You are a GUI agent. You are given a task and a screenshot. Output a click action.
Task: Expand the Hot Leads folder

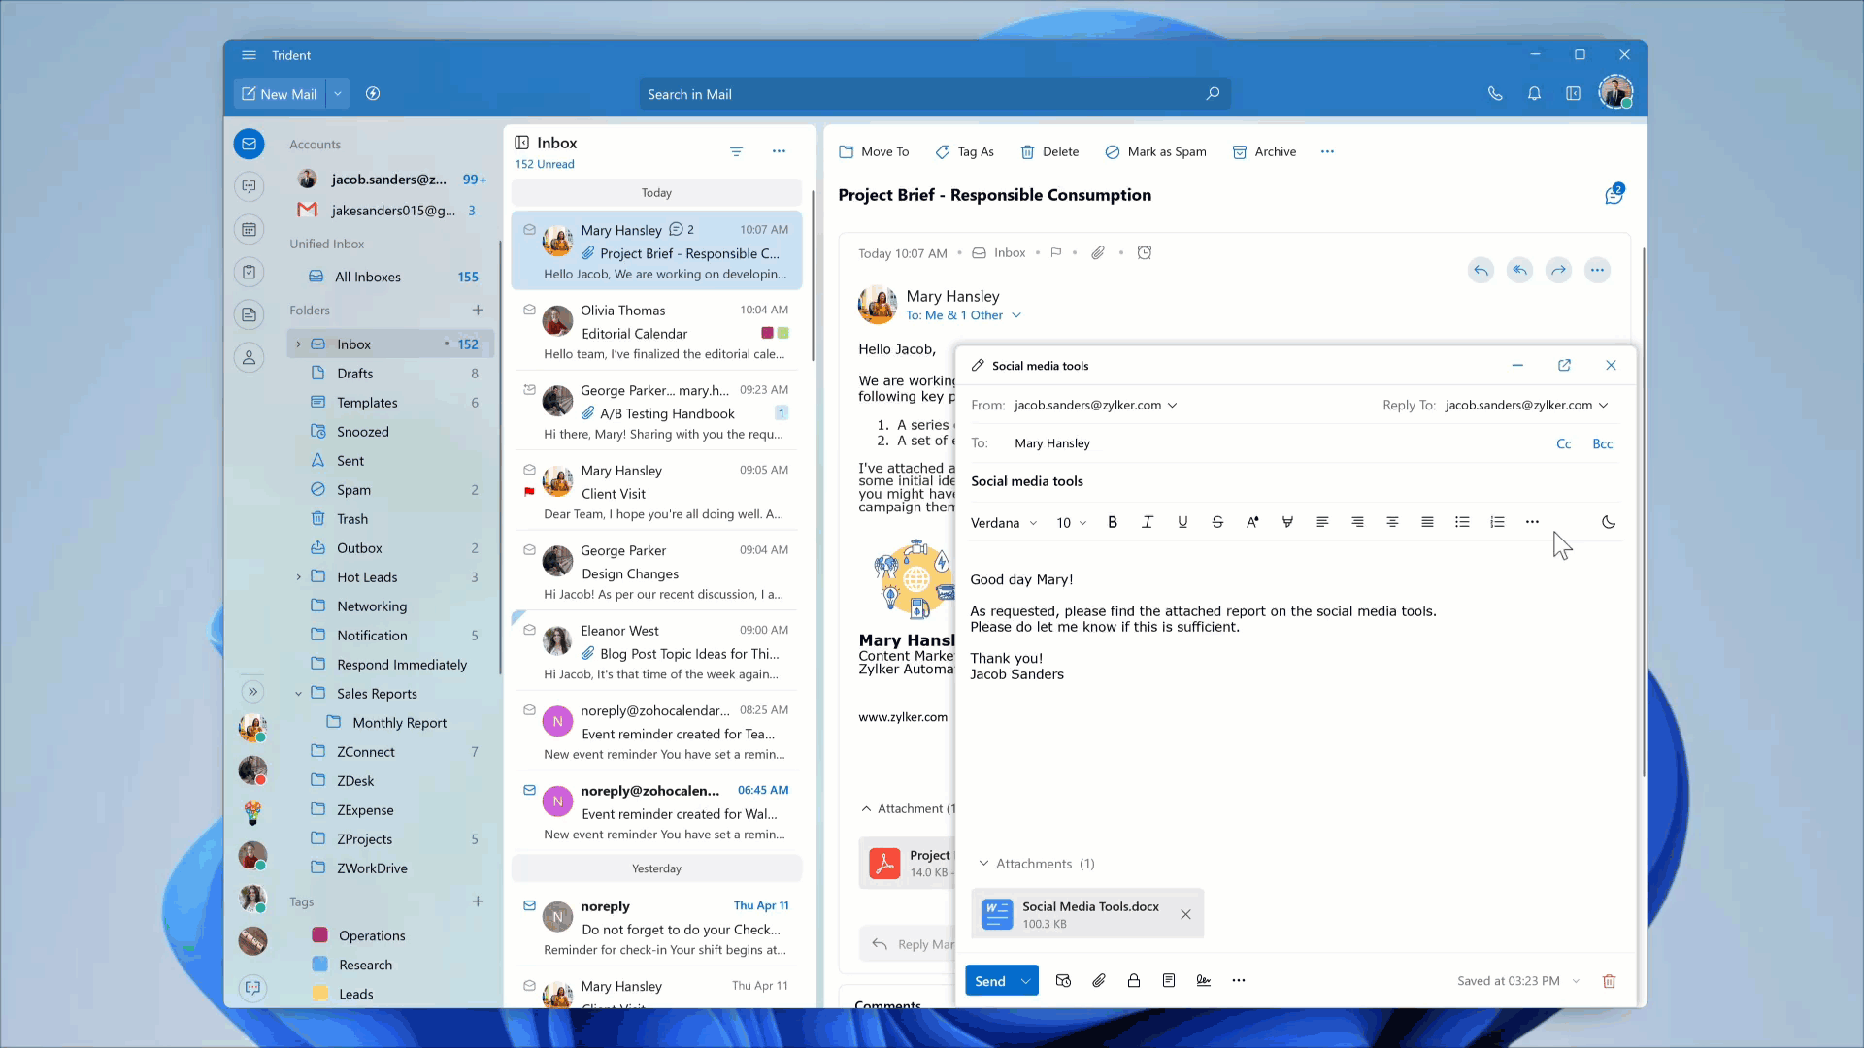click(x=299, y=577)
